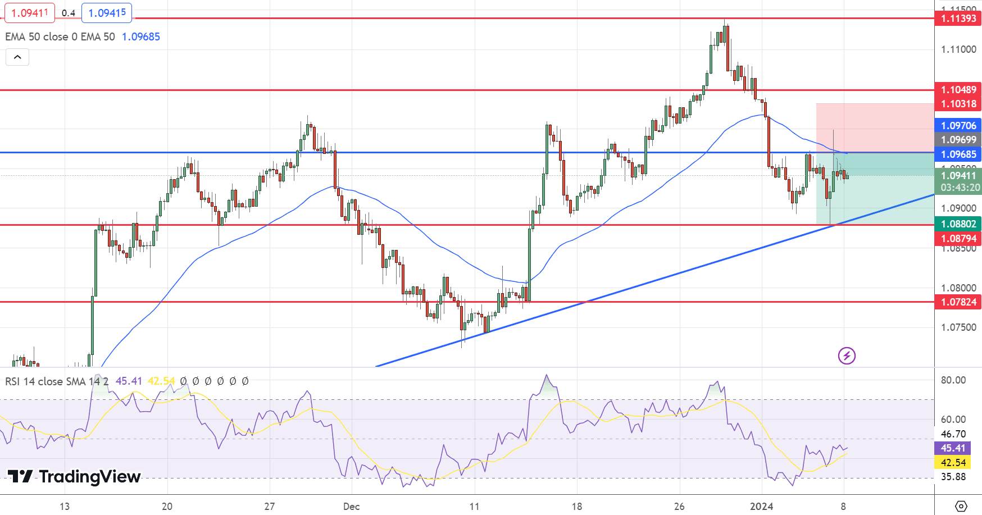Click the RSI SMA 42.54 yellow axis label
Screen dimensions: 982x515
[953, 463]
